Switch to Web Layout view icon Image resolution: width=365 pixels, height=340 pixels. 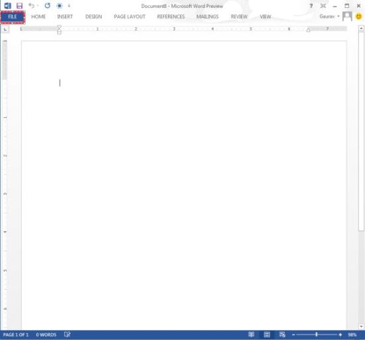point(282,335)
